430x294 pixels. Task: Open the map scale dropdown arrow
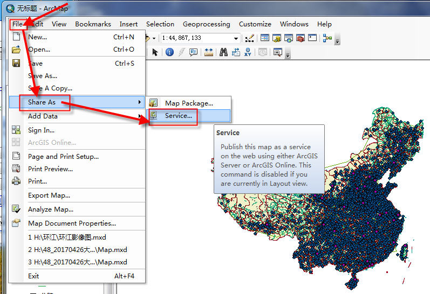click(236, 39)
